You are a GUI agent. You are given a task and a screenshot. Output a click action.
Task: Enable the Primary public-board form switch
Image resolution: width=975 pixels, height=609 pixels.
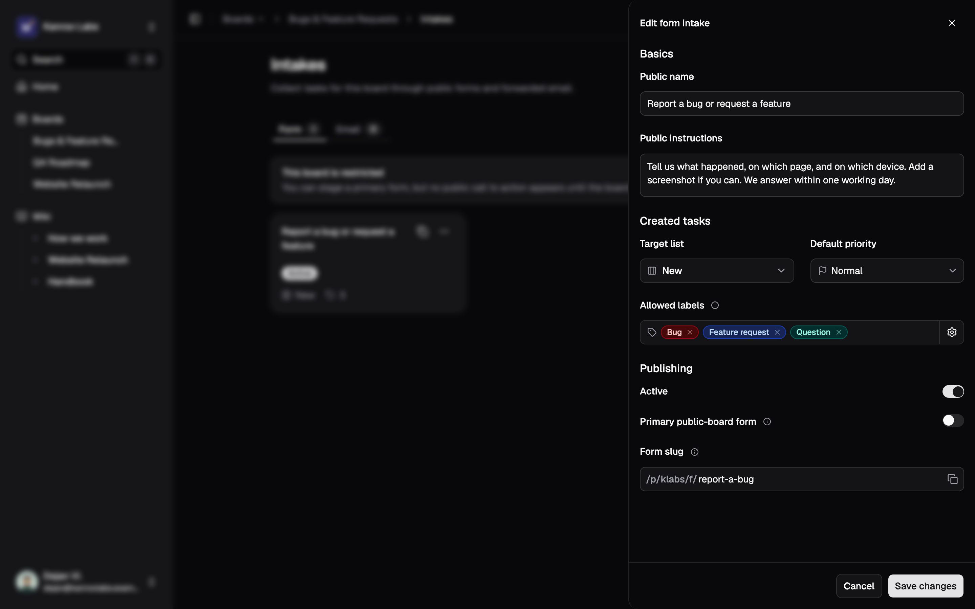pyautogui.click(x=953, y=421)
